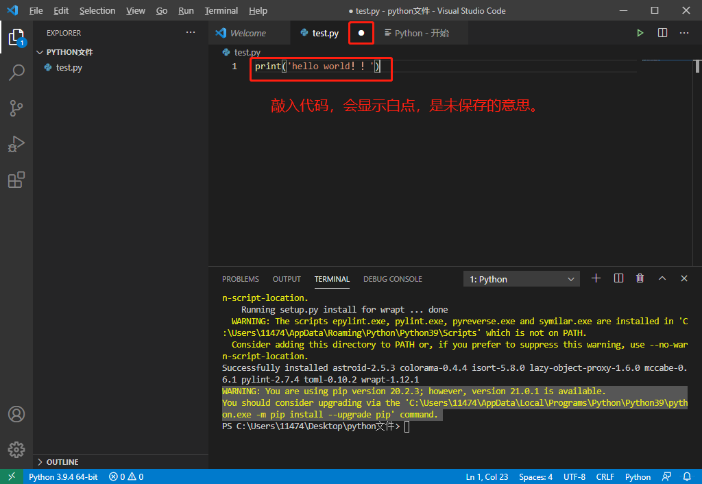This screenshot has height=484, width=702.
Task: Create a new terminal with the plus icon
Action: [x=595, y=278]
